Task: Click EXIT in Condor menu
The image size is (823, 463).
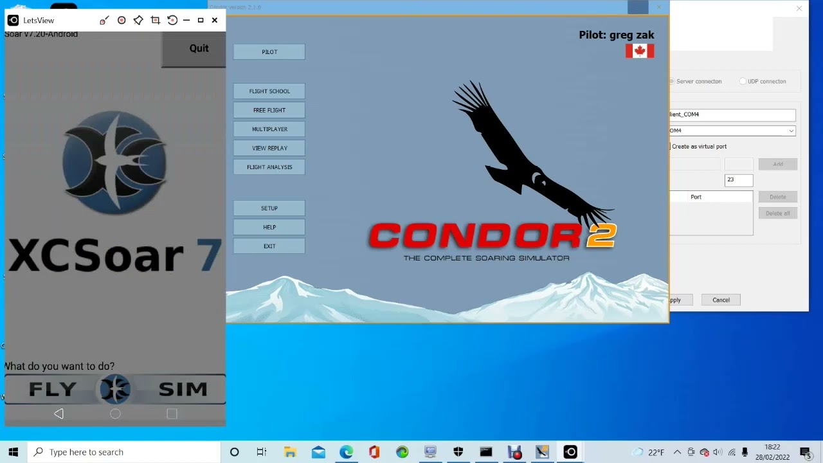Action: click(x=269, y=246)
